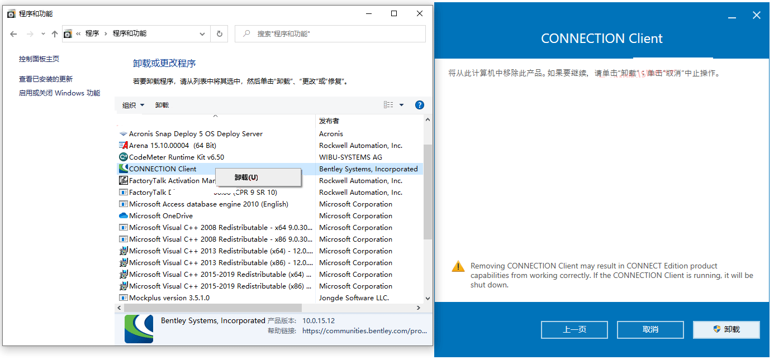
Task: Click the up-one-level arrow icon
Action: [54, 33]
